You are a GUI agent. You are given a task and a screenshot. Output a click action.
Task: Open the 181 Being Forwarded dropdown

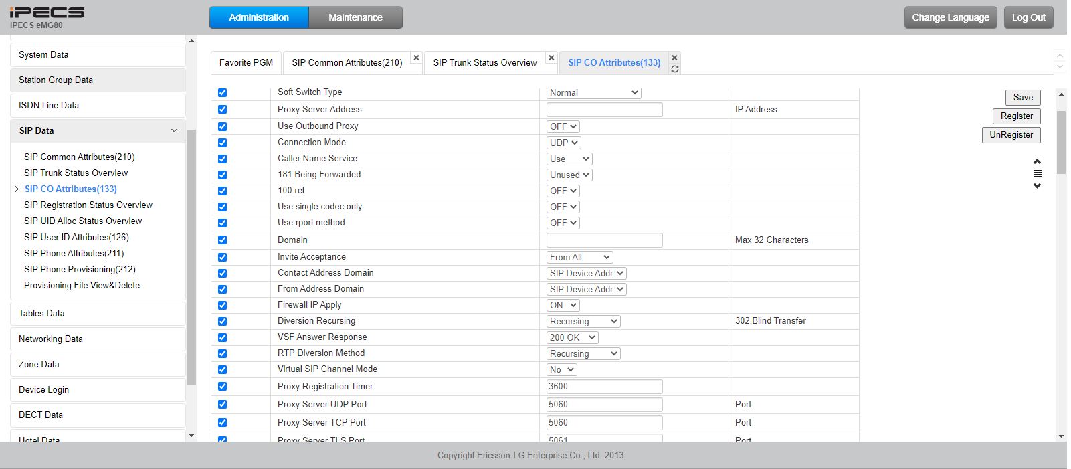tap(569, 175)
